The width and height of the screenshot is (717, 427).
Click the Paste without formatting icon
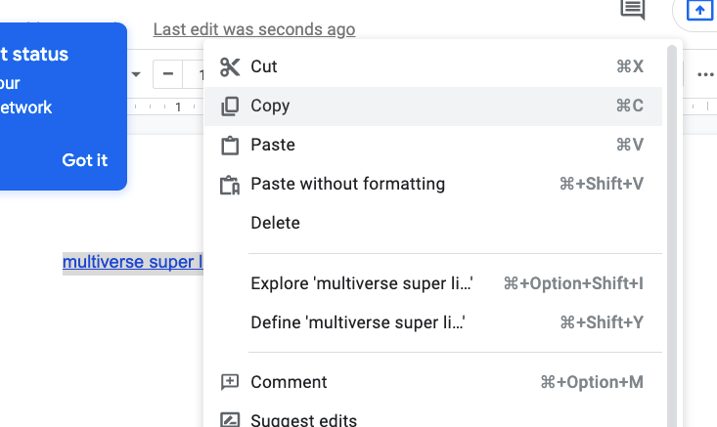(x=230, y=185)
